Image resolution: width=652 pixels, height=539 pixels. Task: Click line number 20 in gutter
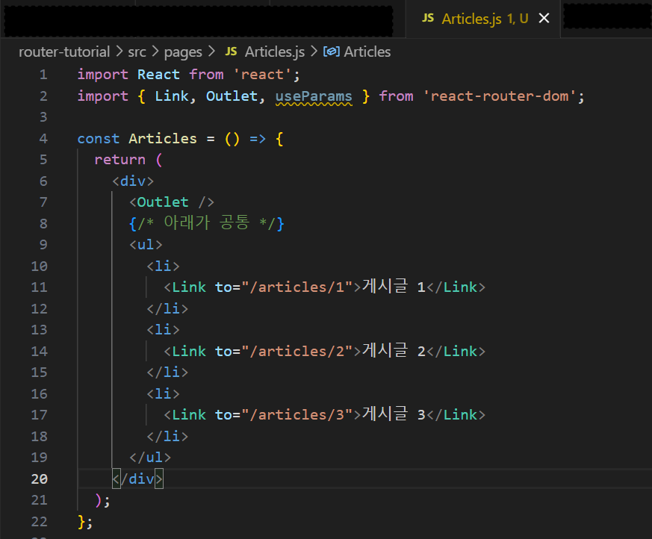(39, 479)
